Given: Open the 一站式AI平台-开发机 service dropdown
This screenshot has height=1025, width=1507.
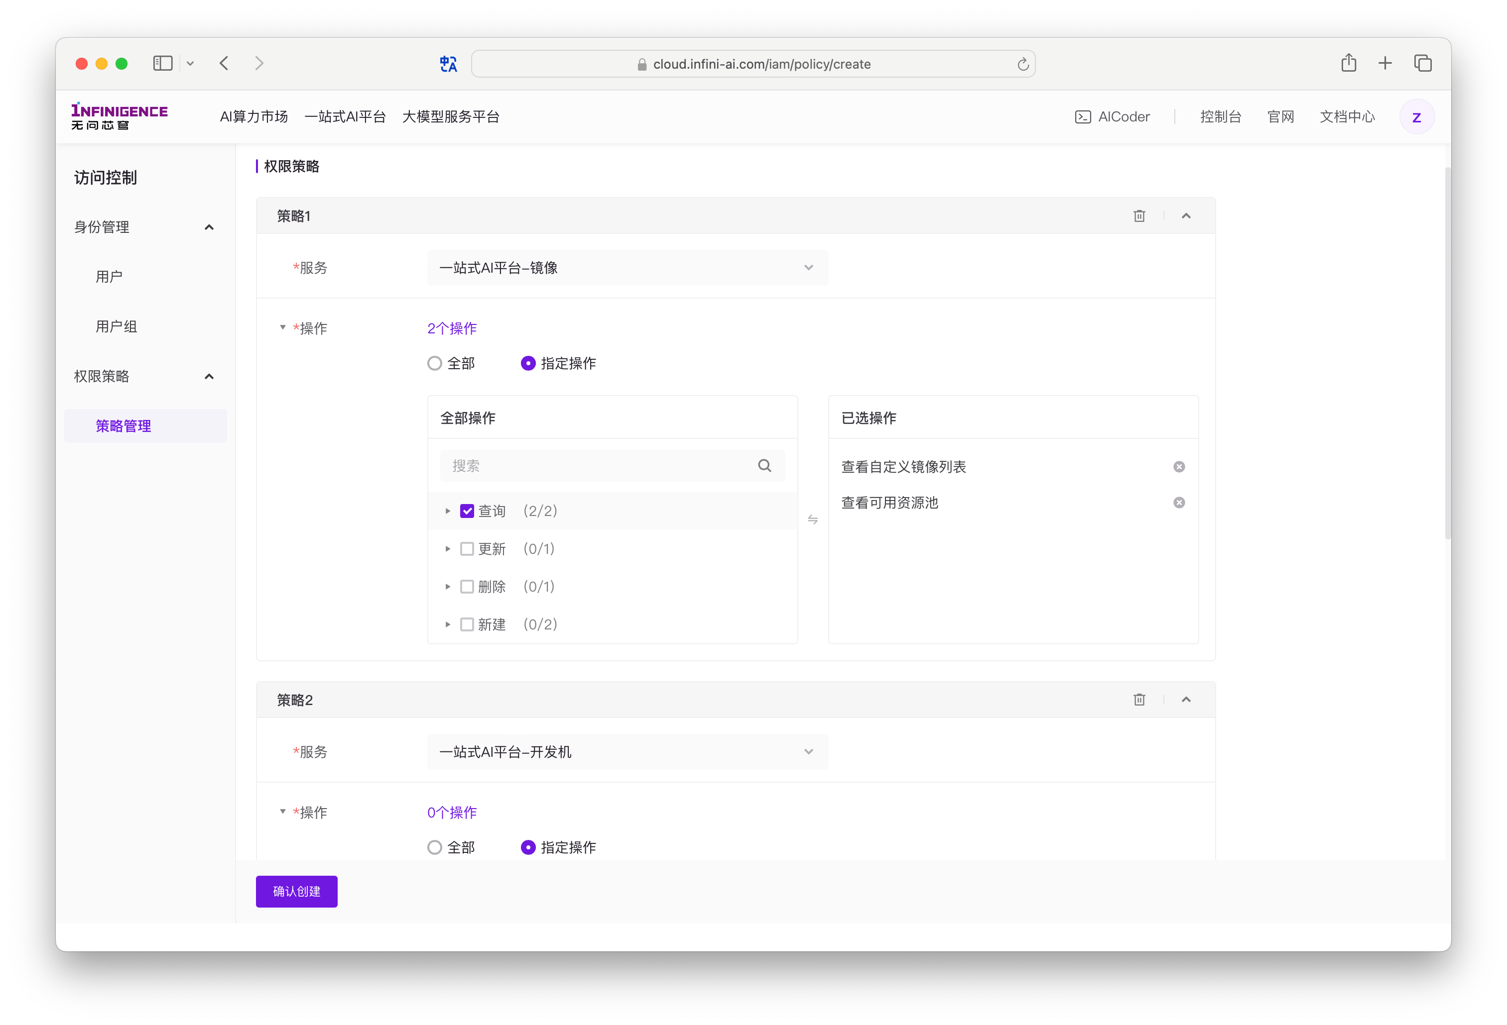Looking at the screenshot, I should 627,751.
